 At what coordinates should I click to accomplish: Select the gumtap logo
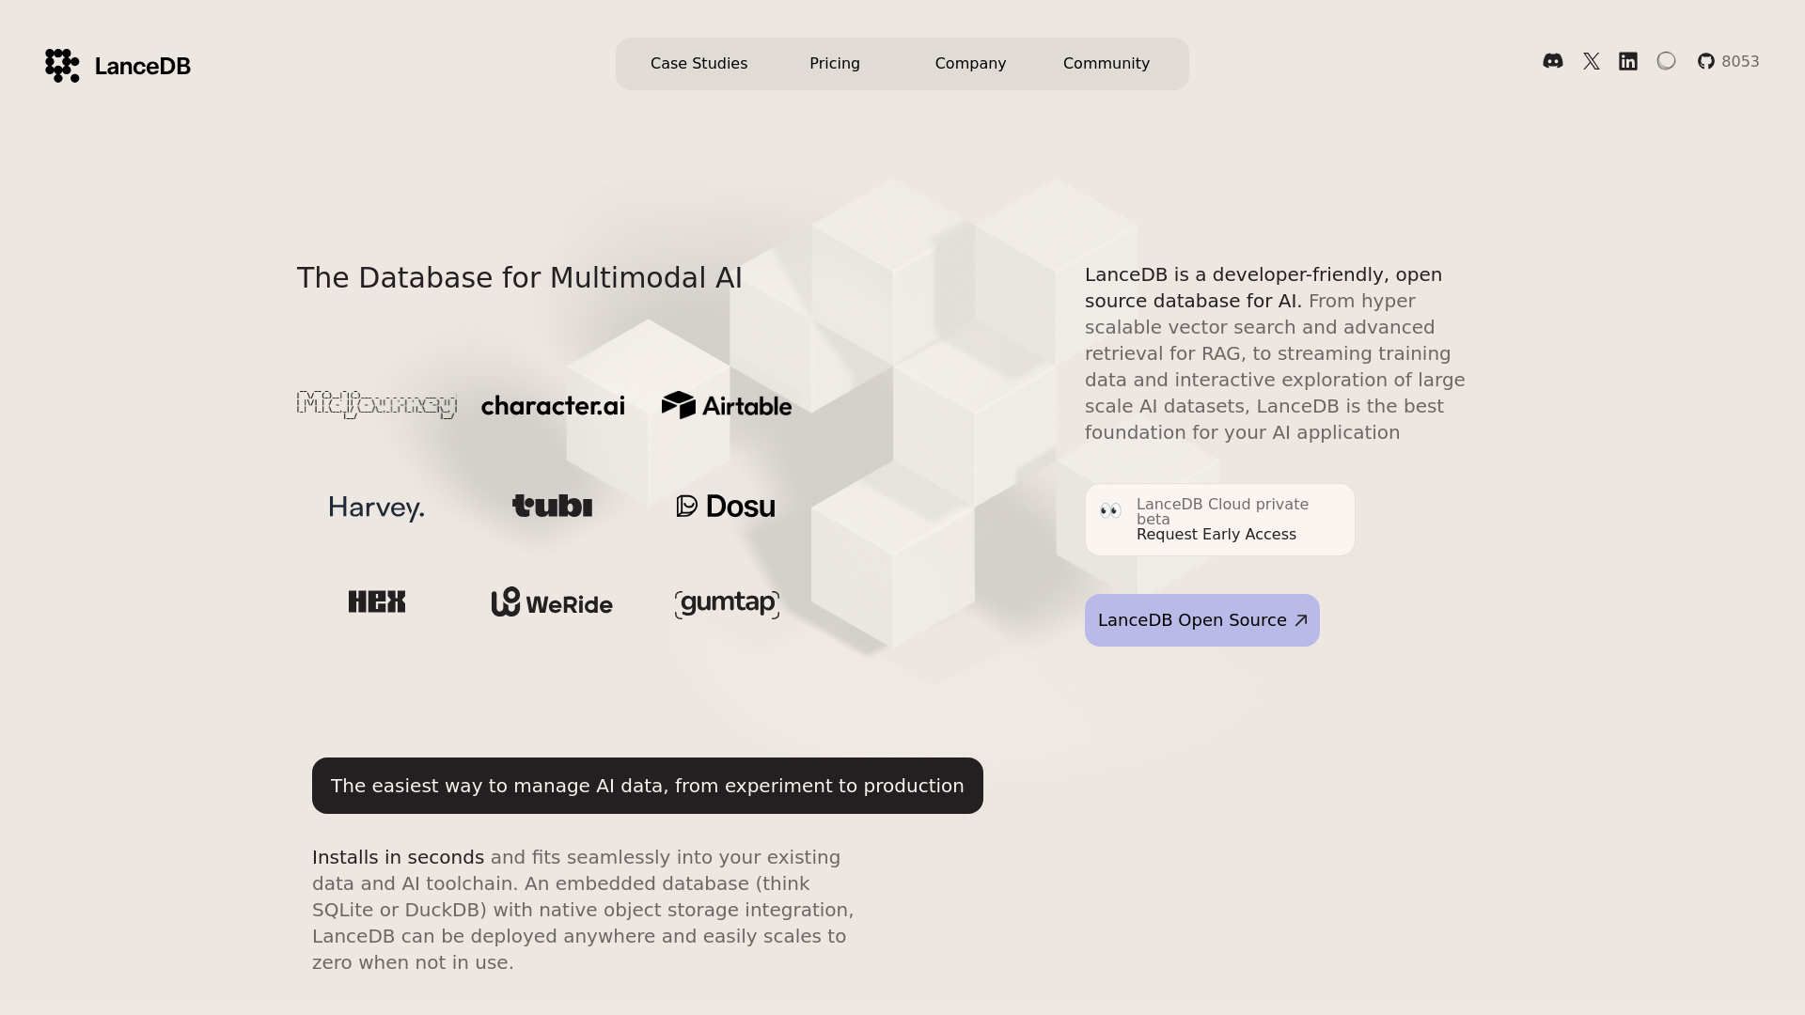(726, 604)
